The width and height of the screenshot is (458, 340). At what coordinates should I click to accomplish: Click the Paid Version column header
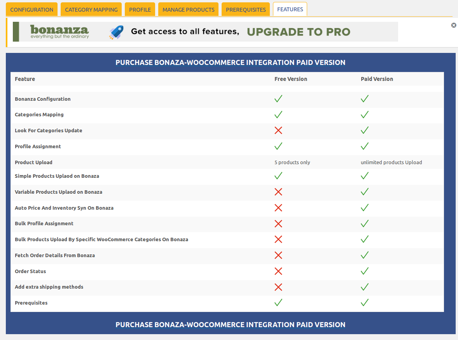point(377,79)
